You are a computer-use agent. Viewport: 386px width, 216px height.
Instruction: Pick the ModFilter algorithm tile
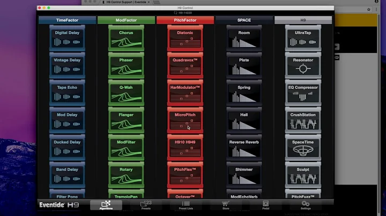click(x=126, y=148)
